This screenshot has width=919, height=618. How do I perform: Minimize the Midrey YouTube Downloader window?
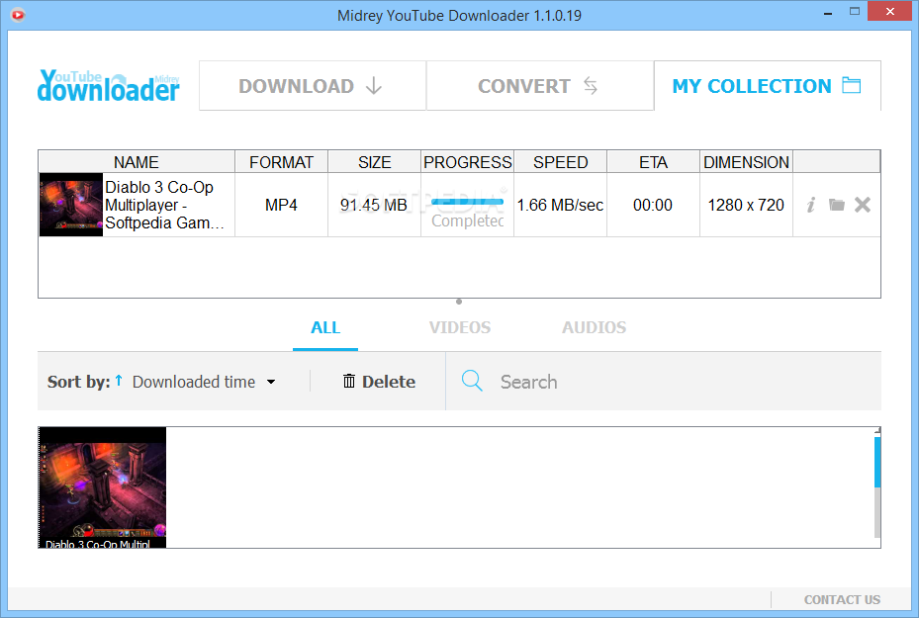pos(828,13)
